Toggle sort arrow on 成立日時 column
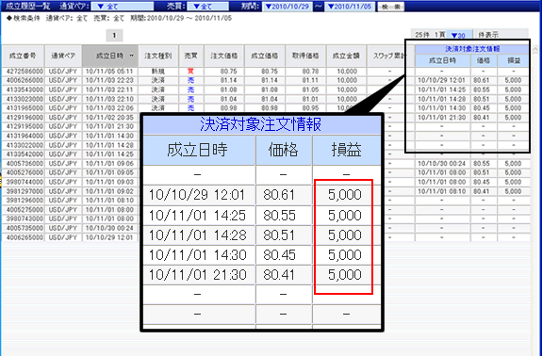 point(132,56)
